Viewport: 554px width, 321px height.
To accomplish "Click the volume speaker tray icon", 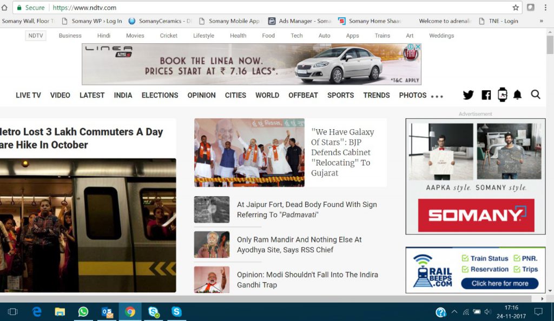I will 487,312.
